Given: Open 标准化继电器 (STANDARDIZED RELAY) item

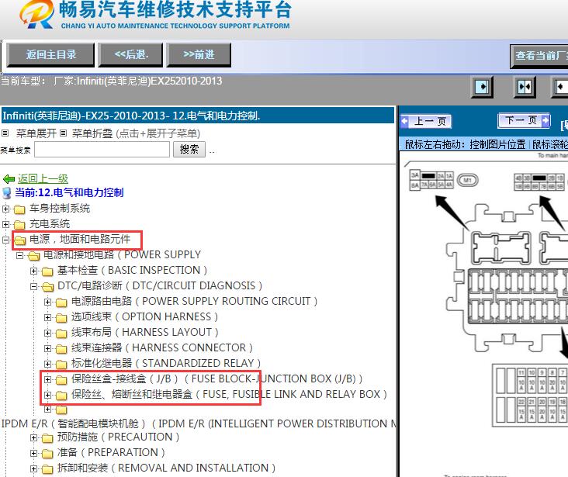Looking at the screenshot, I should click(166, 363).
